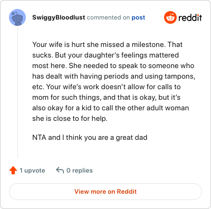Click the "View more on Reddit" button
This screenshot has height=209, width=211.
pyautogui.click(x=105, y=192)
